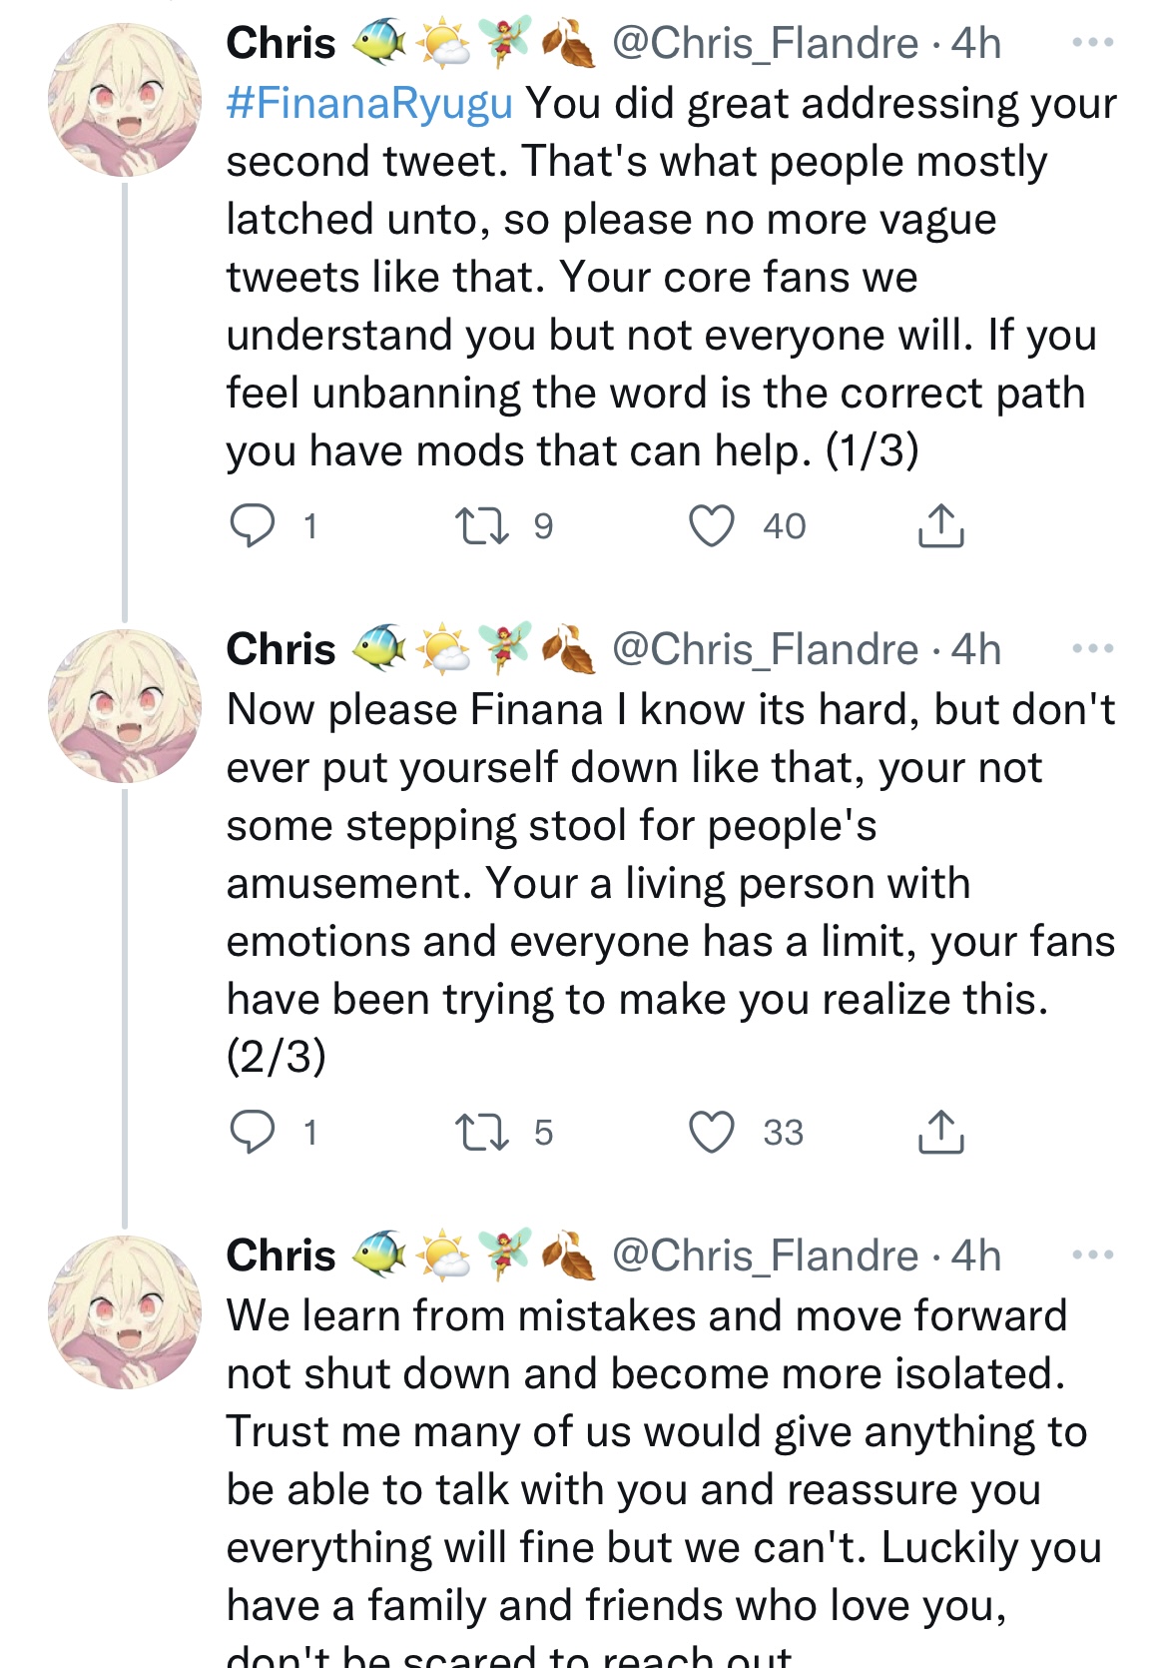This screenshot has height=1668, width=1168.
Task: Click Chris's avatar on the second tweet
Action: click(x=124, y=706)
